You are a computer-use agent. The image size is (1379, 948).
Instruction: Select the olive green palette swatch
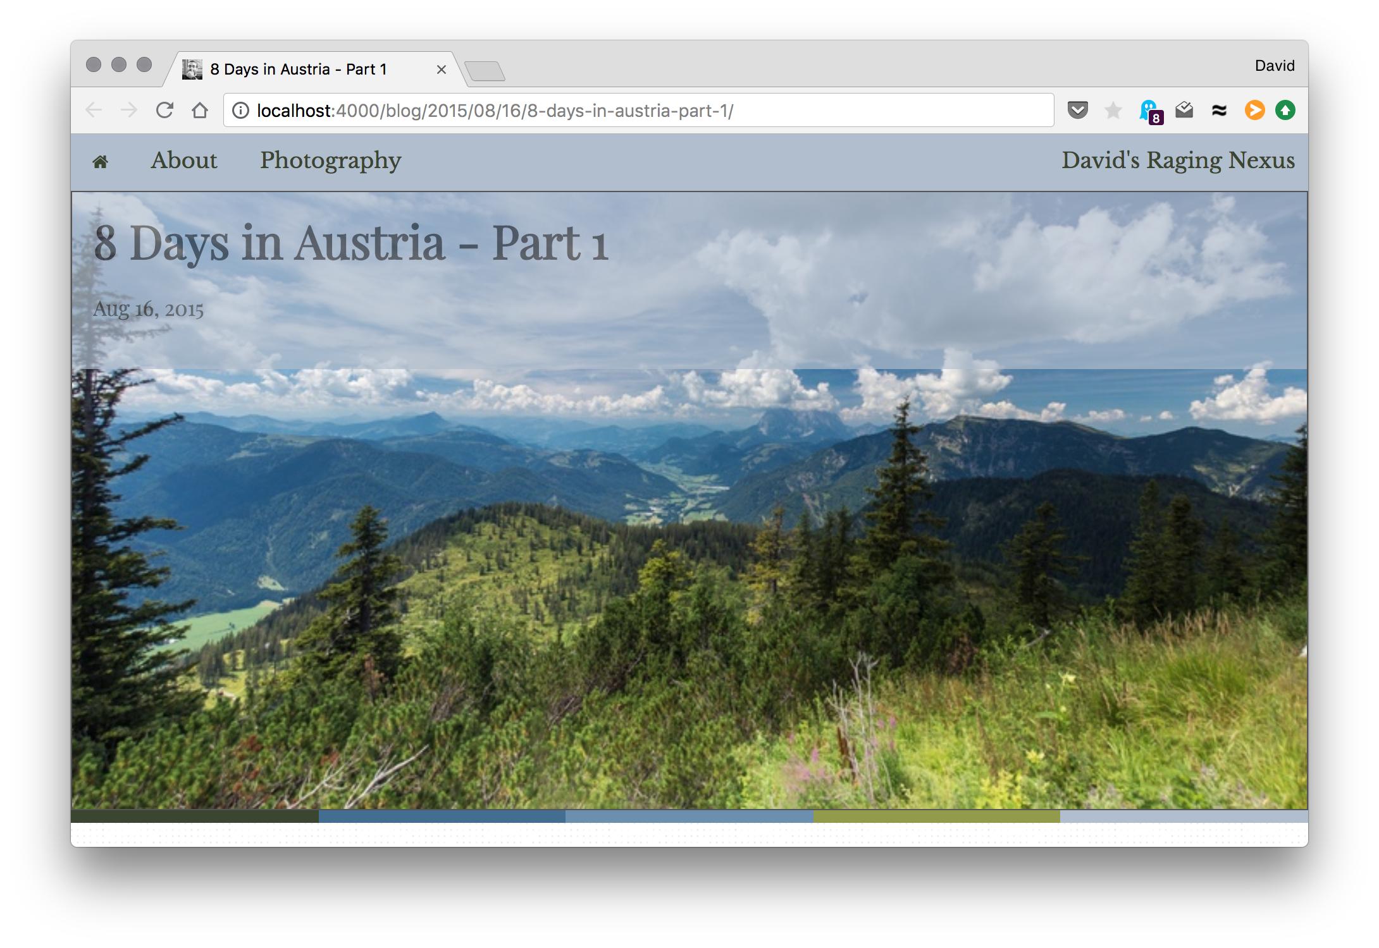936,816
